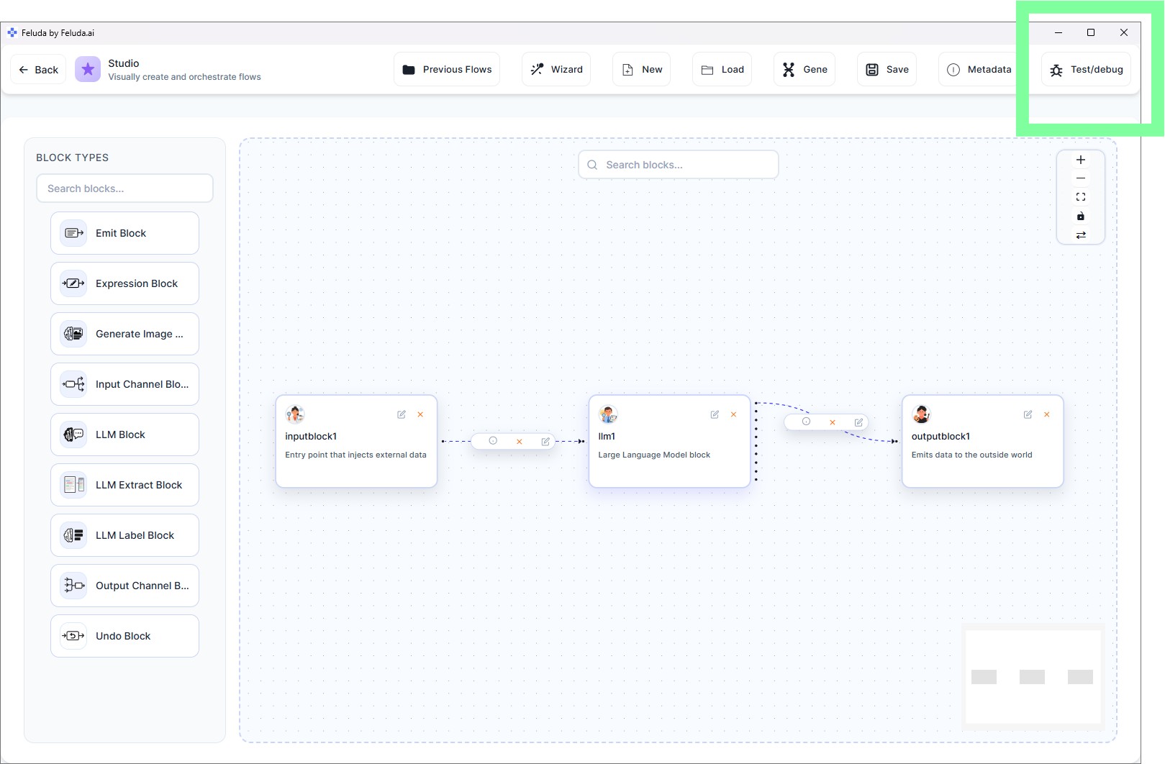Screen dimensions: 1165x764
Task: Click the canvas Search blocks field
Action: 677,164
